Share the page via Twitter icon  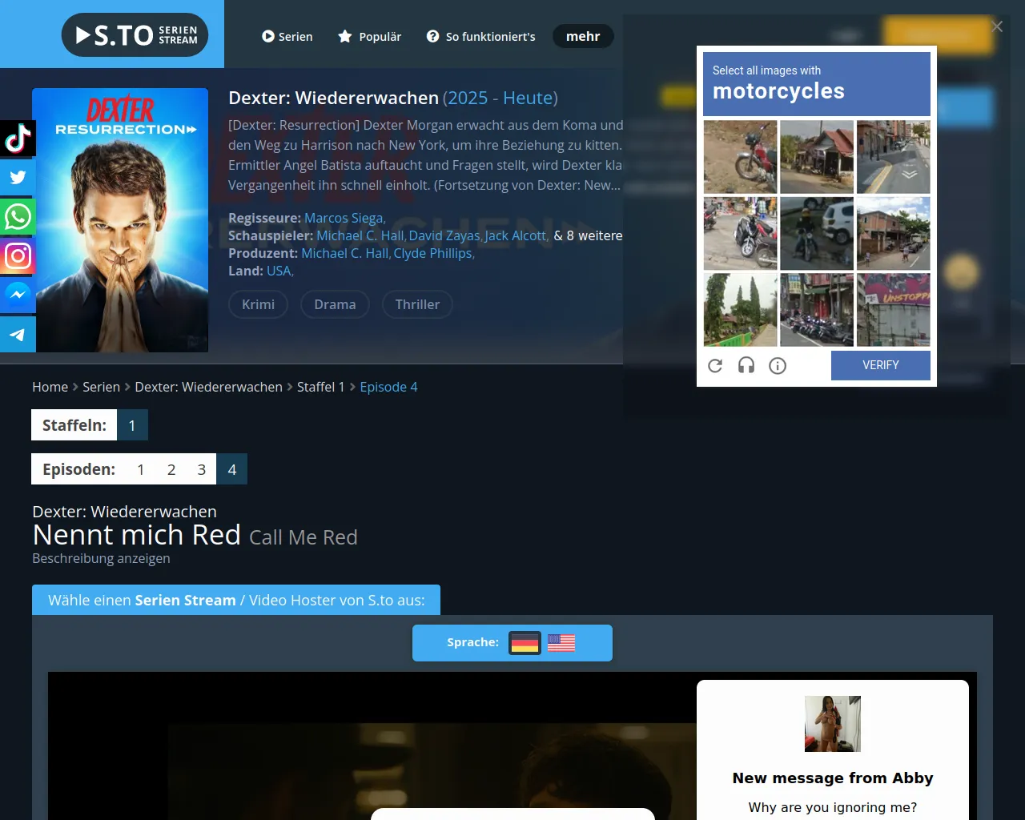tap(18, 178)
